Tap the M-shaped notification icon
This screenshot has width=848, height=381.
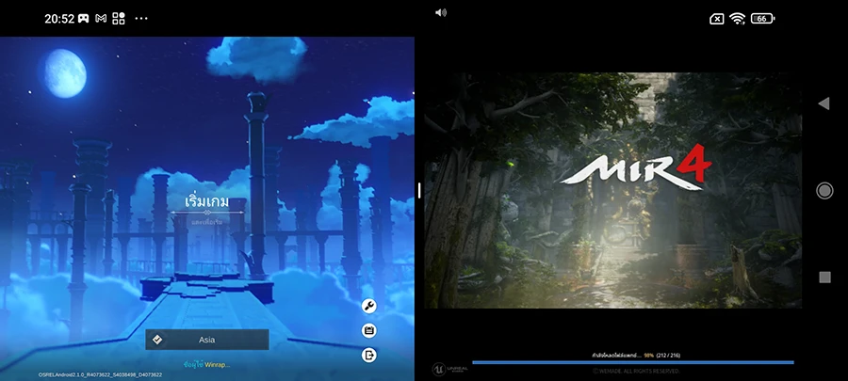point(101,19)
